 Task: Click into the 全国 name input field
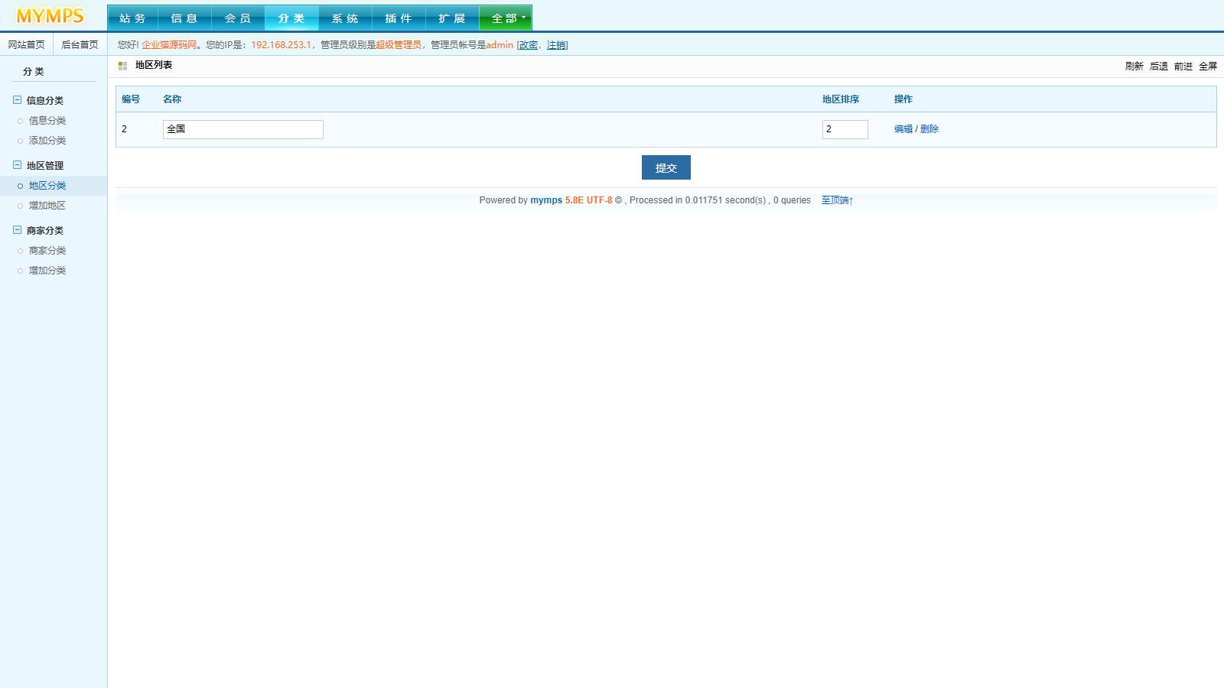click(x=243, y=129)
